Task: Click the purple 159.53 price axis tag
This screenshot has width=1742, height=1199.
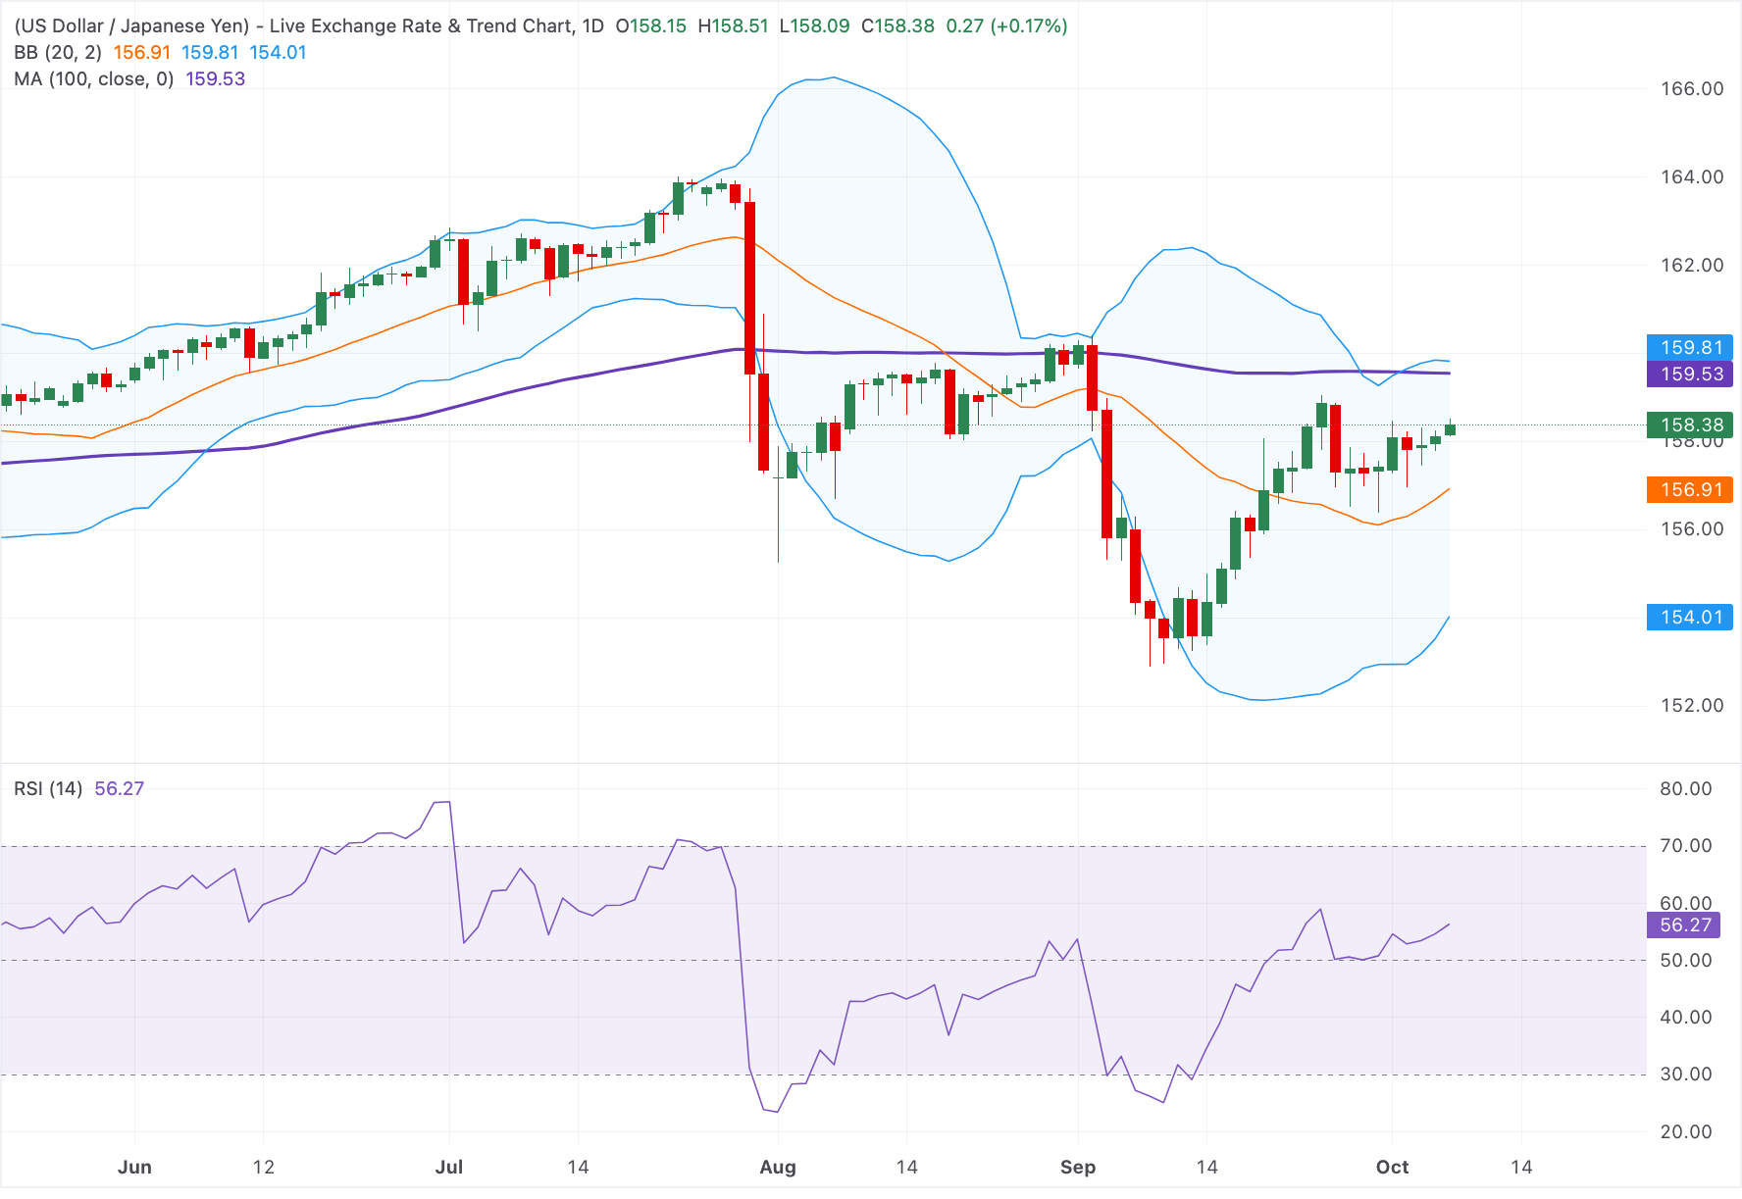Action: [1691, 374]
